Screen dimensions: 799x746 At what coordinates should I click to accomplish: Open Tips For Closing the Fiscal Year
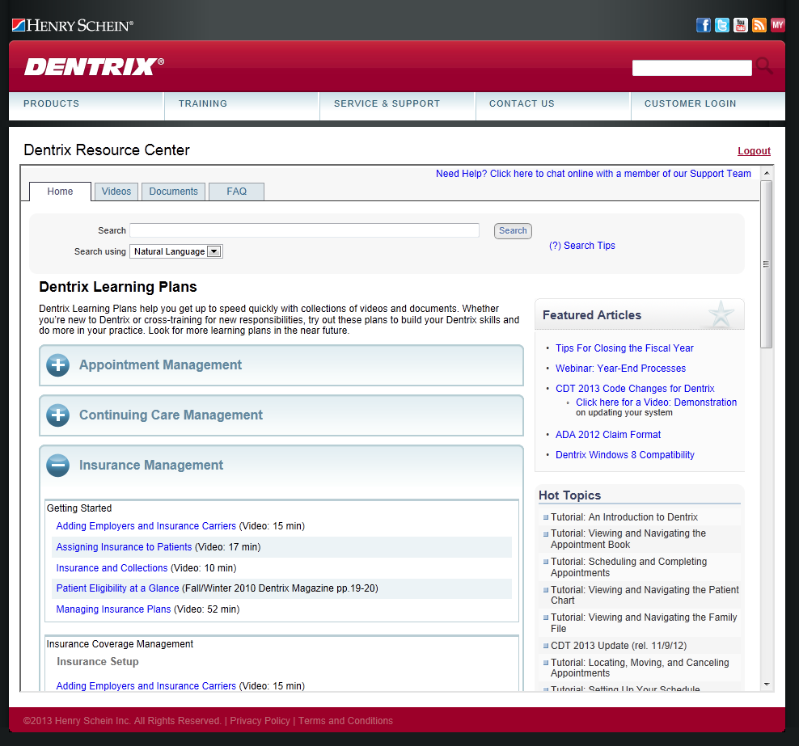624,348
